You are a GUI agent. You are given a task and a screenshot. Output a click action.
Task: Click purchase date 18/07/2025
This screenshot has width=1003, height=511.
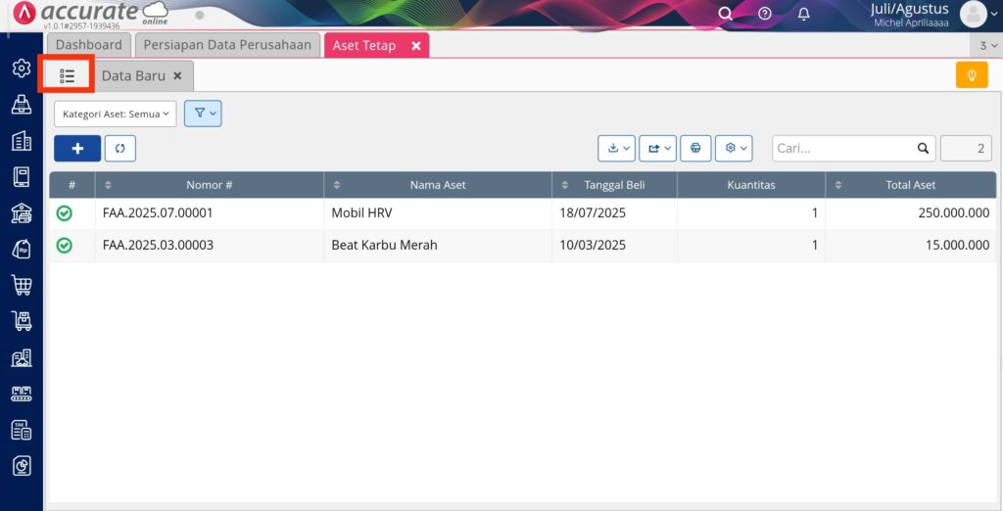click(x=593, y=213)
